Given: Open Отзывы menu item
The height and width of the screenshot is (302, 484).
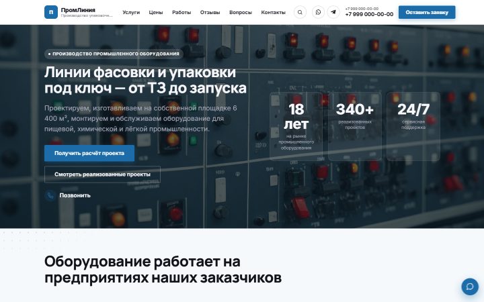Looking at the screenshot, I should point(210,12).
